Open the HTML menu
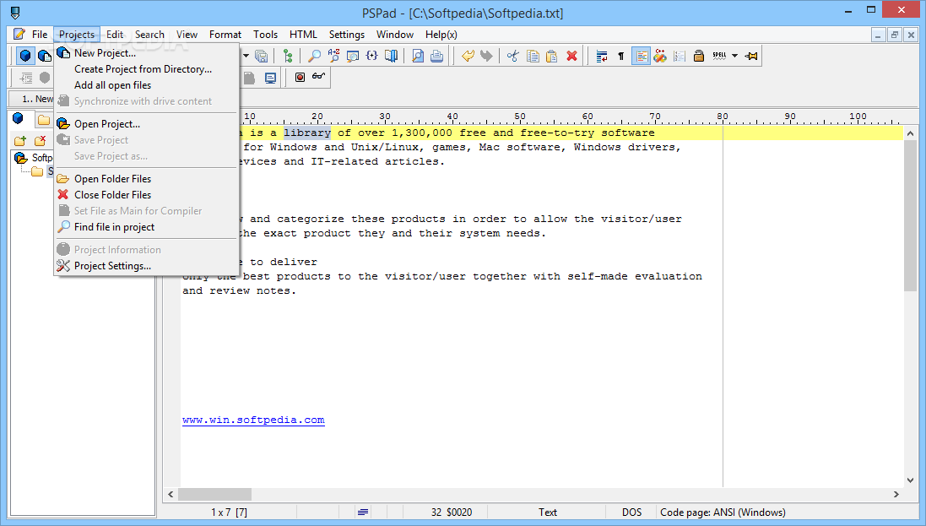This screenshot has width=926, height=526. pyautogui.click(x=303, y=35)
